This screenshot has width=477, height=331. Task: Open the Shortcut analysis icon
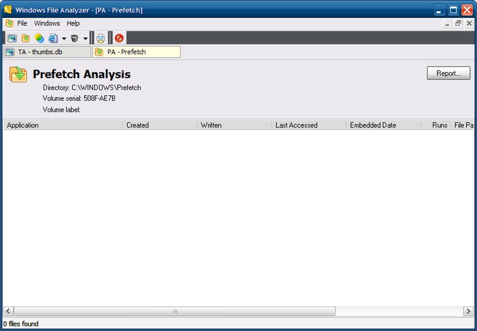coord(39,38)
